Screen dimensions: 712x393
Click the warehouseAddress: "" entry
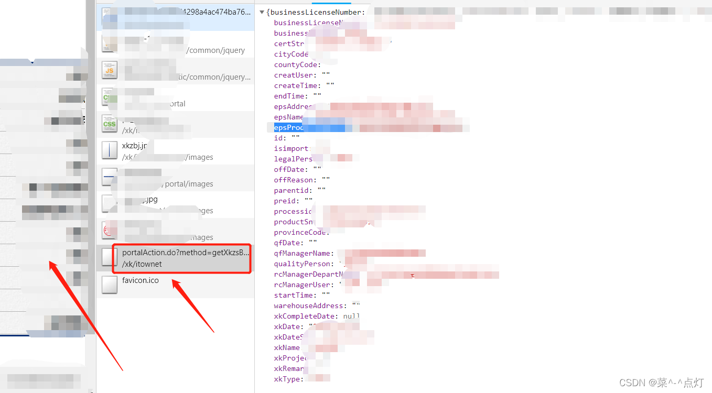click(317, 305)
